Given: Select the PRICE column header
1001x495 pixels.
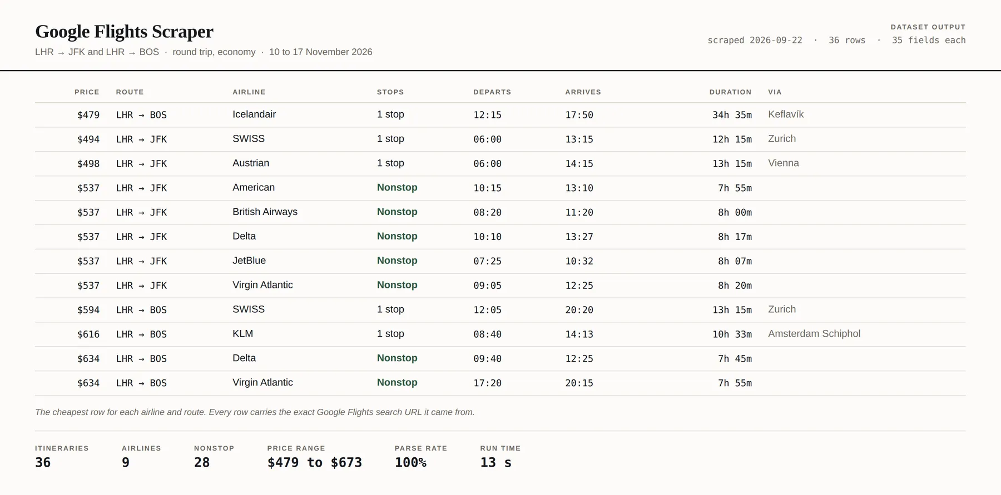Looking at the screenshot, I should (87, 92).
